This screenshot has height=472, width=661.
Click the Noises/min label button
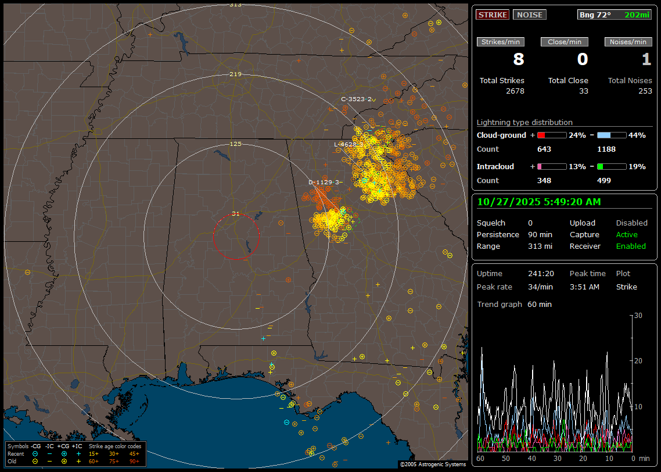[x=628, y=42]
